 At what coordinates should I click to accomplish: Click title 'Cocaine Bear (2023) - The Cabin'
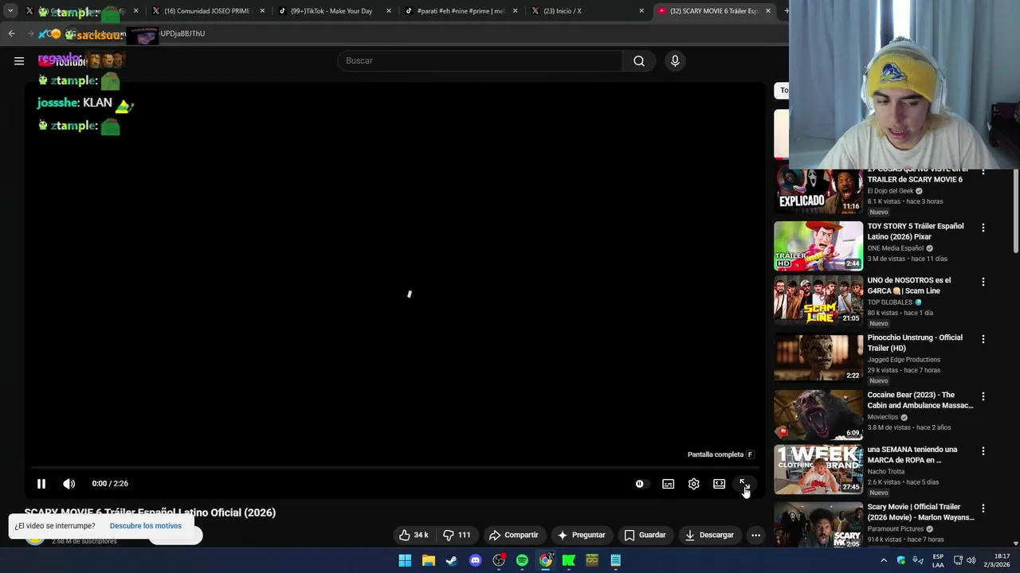pos(920,400)
